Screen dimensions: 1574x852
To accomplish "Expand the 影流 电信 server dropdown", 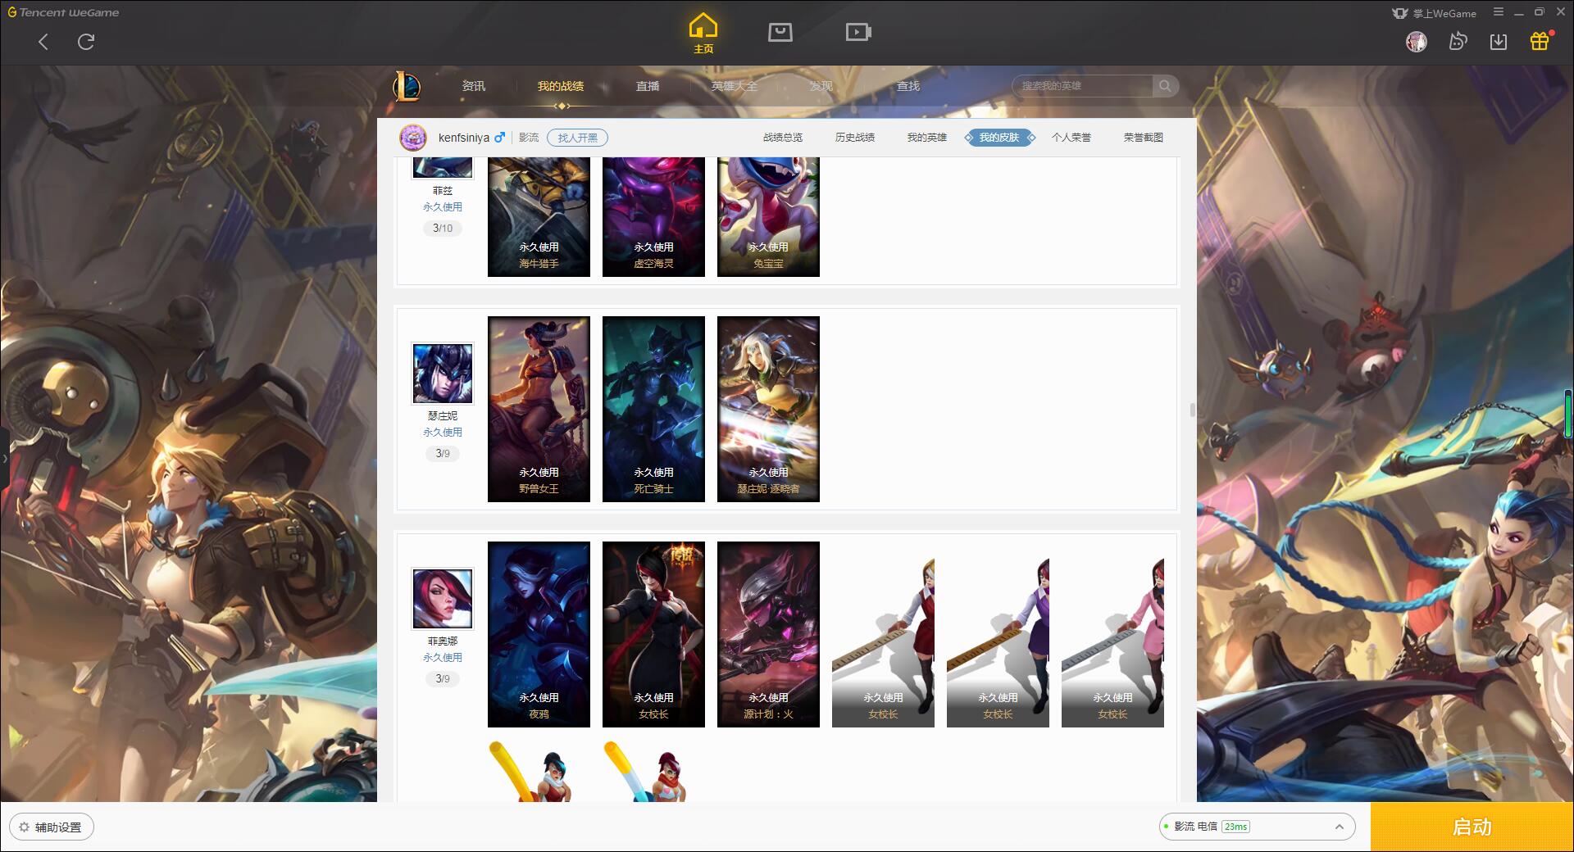I will click(1257, 827).
